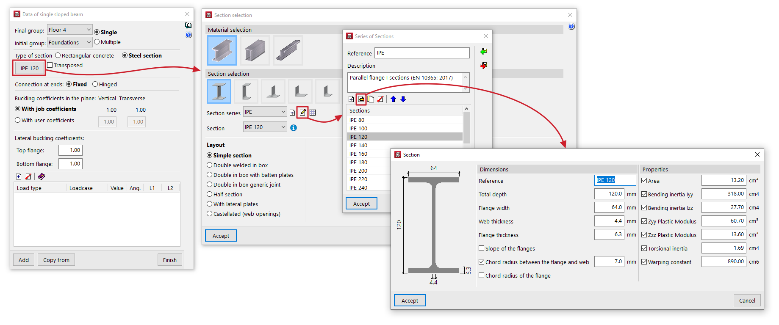Click the IPE 120 section button

pos(30,68)
